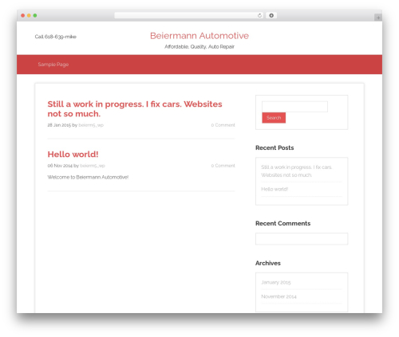Click the browser reload icon
Image resolution: width=399 pixels, height=337 pixels.
[259, 15]
